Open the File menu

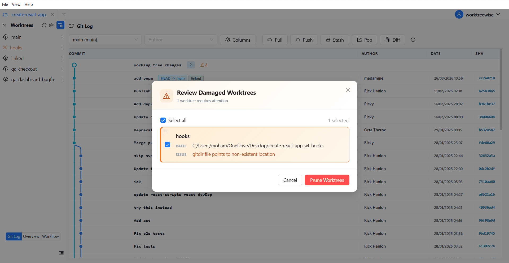(5, 5)
